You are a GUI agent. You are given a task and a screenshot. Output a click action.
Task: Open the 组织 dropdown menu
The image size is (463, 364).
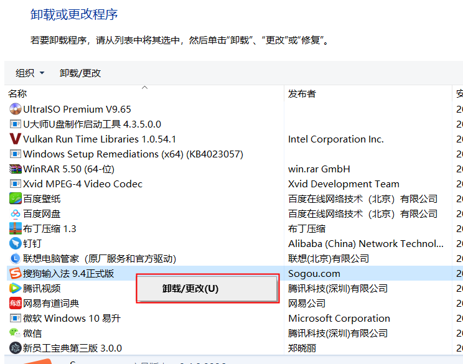tap(30, 73)
